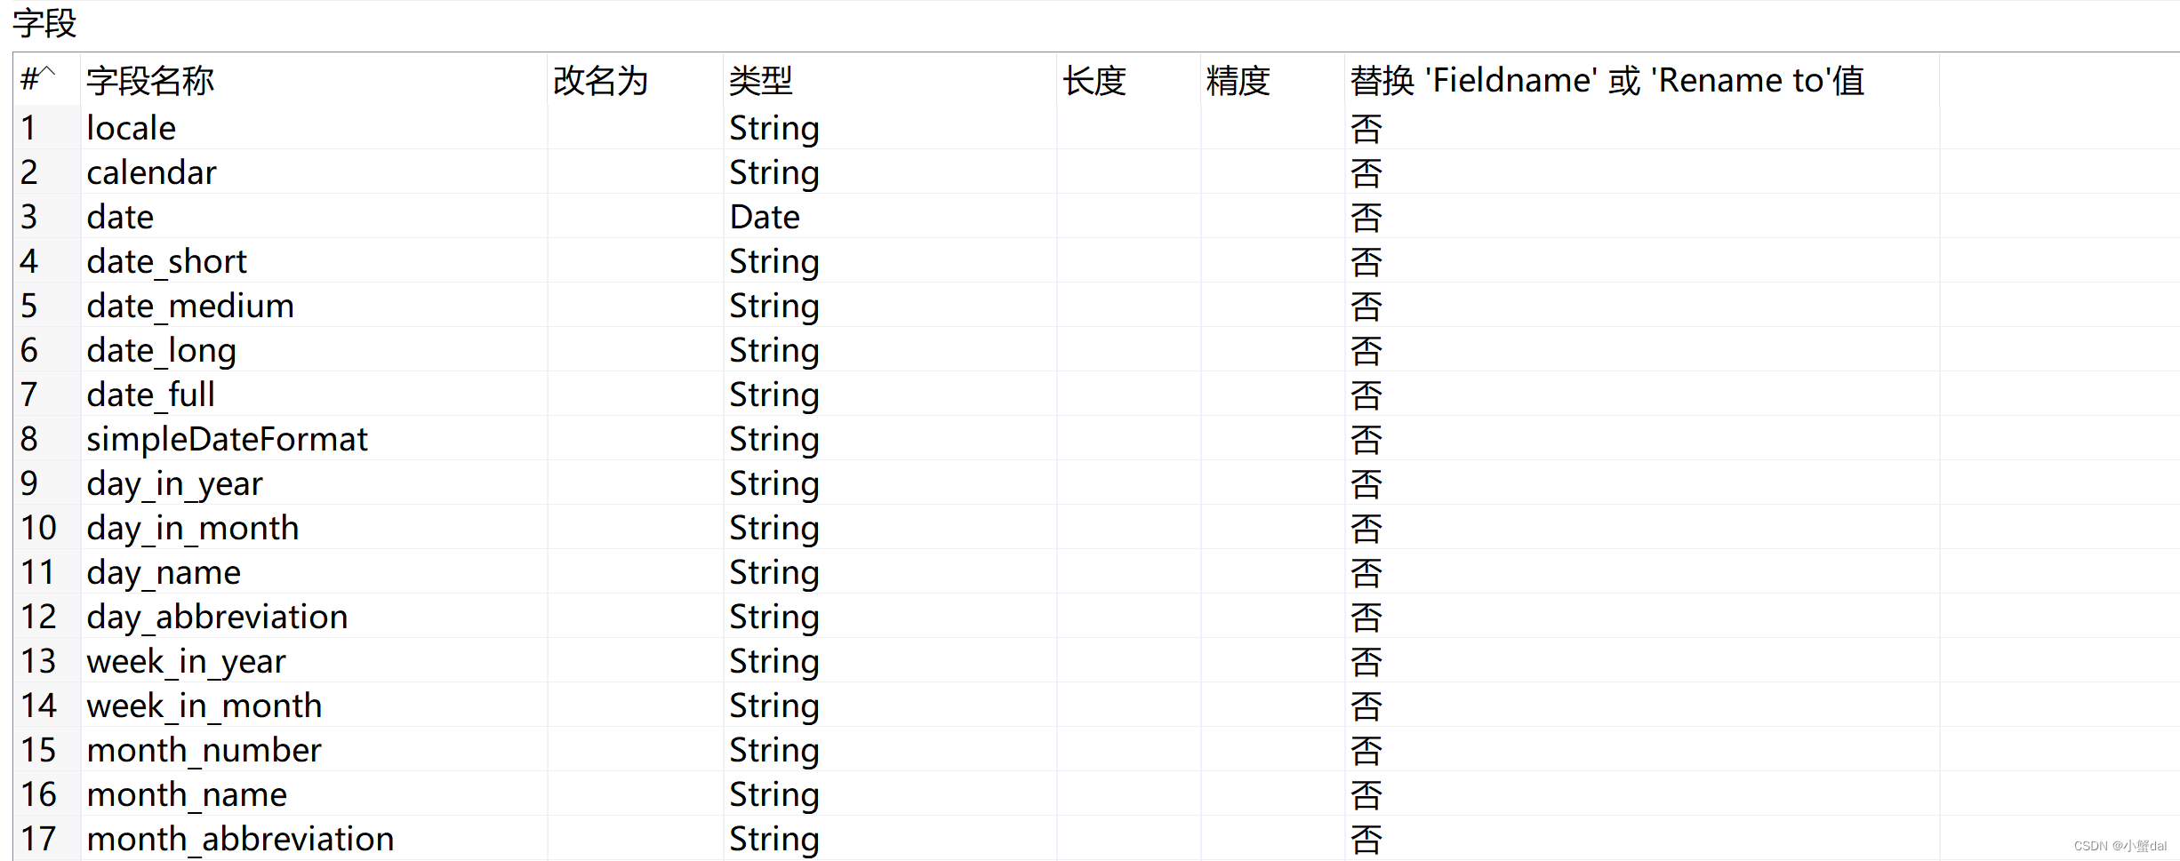Click the 长度 cell of month_number row
The width and height of the screenshot is (2180, 861).
click(1127, 749)
